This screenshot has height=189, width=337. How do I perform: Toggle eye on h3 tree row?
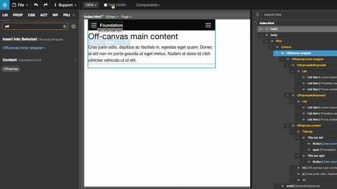pos(299,168)
